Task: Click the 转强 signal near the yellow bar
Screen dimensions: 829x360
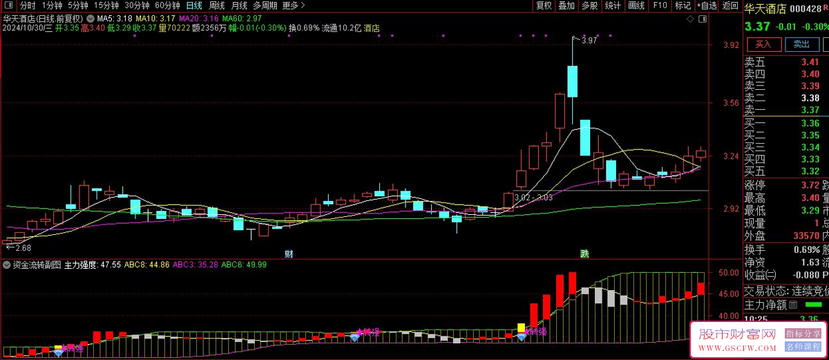Action: pyautogui.click(x=537, y=331)
